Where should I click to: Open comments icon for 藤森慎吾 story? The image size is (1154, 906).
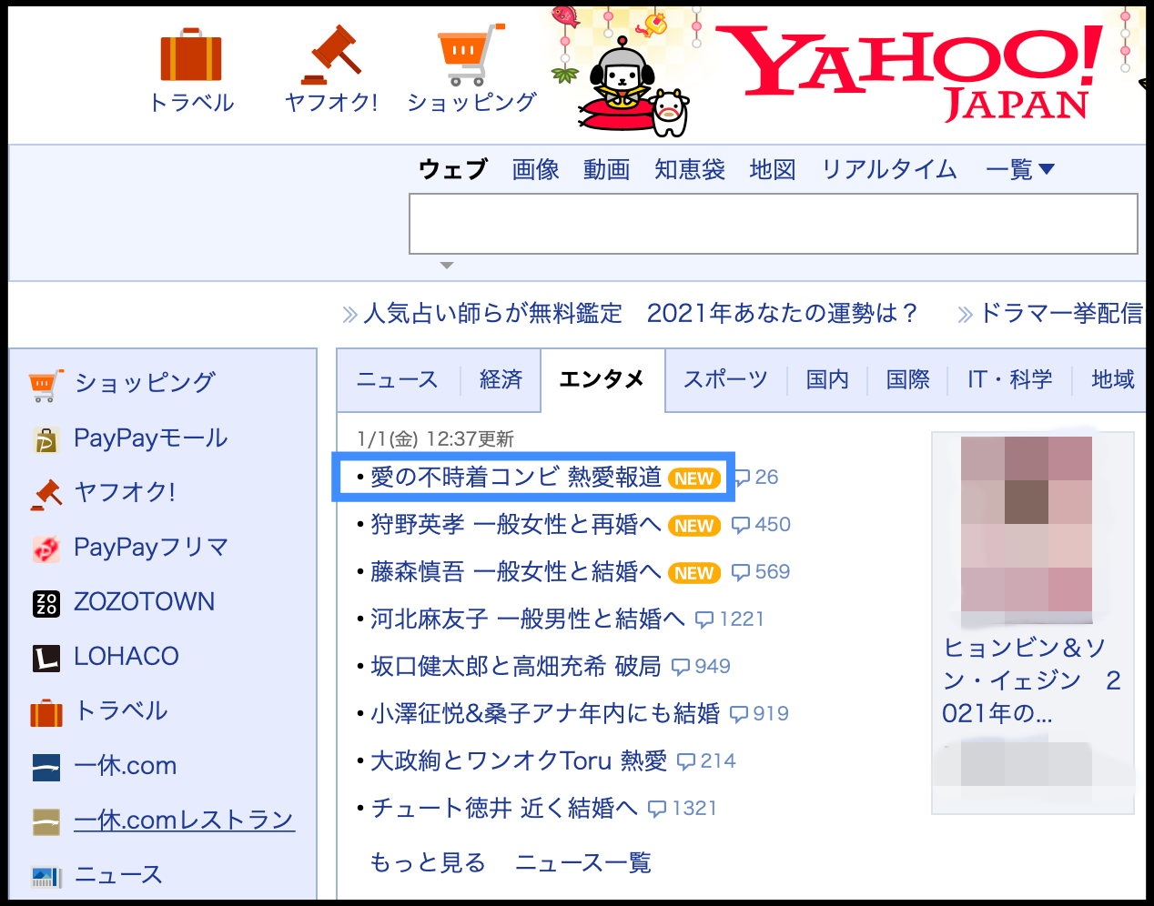pyautogui.click(x=741, y=572)
